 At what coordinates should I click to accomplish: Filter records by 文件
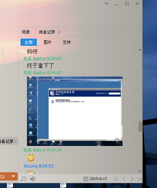(67, 42)
